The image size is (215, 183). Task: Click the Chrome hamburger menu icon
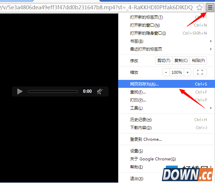pyautogui.click(x=210, y=7)
